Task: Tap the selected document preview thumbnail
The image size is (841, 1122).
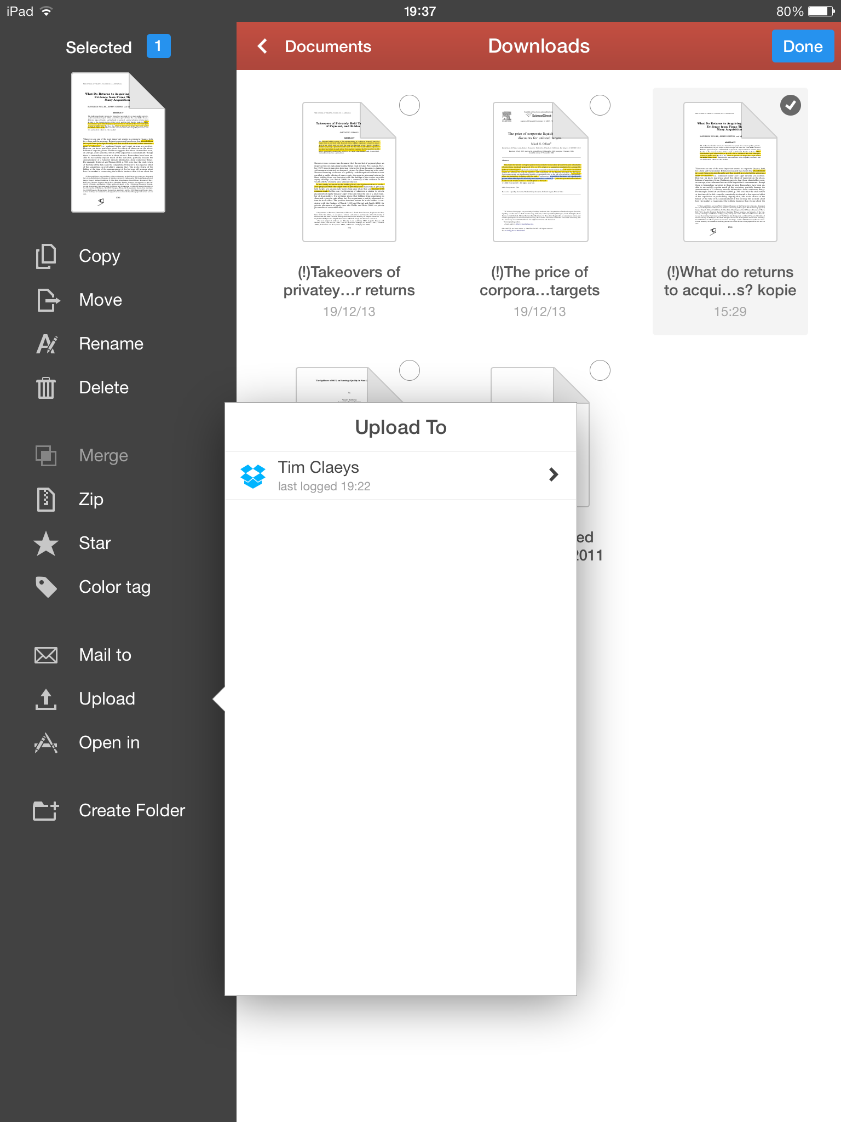Action: click(118, 142)
